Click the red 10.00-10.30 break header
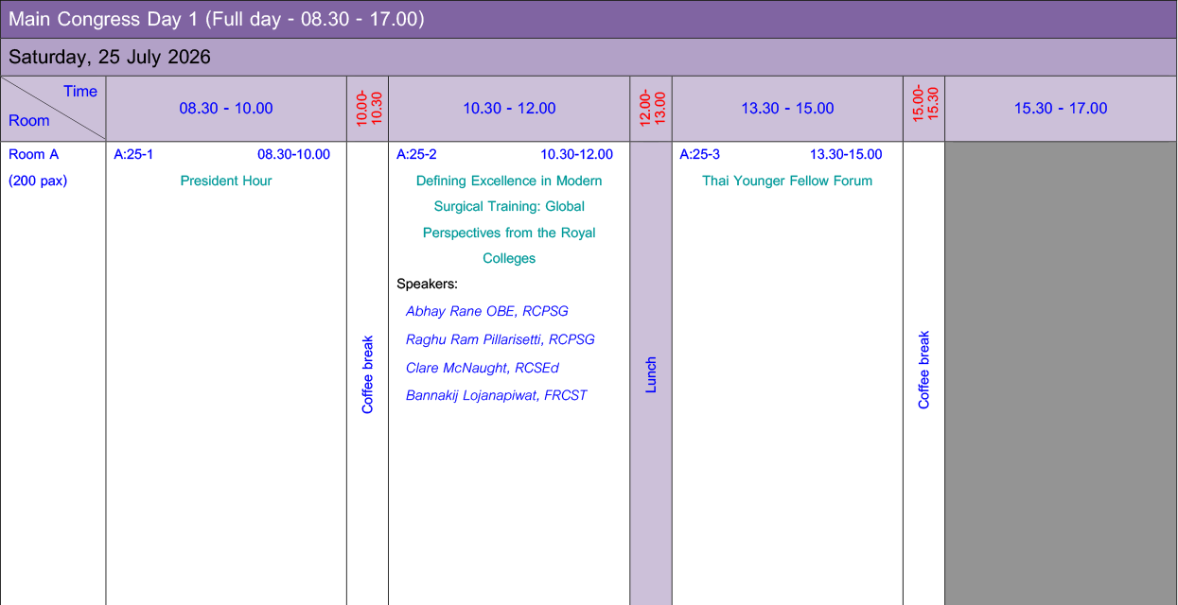Viewport: 1178px width, 605px height. (x=368, y=109)
